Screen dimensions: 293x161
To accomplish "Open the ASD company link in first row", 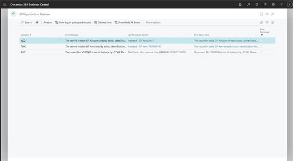I will click(23, 41).
